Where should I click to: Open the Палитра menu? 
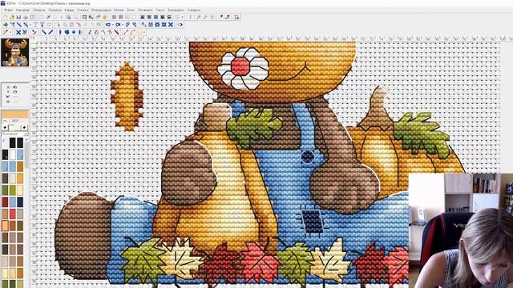click(55, 10)
